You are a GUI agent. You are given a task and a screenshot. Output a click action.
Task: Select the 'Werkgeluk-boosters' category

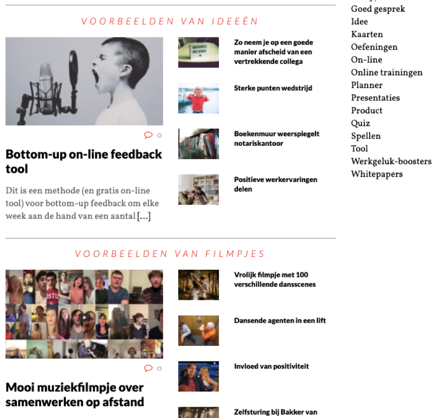pyautogui.click(x=391, y=161)
